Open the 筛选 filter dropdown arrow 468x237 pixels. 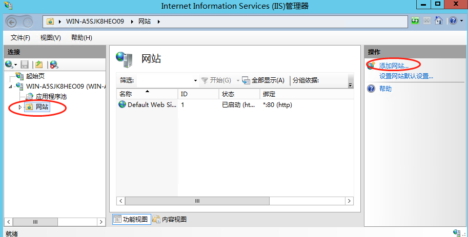[x=195, y=81]
